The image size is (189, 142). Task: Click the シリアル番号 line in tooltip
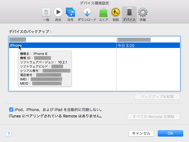pos(45,71)
